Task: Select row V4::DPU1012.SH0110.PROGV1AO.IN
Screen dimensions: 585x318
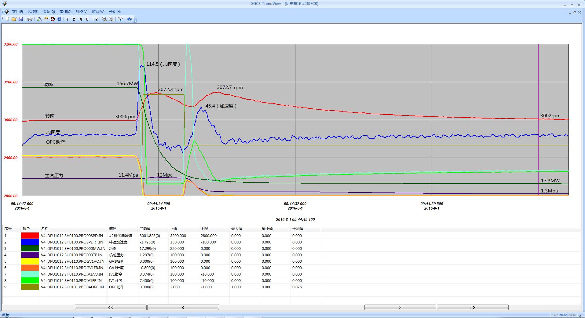Action: coord(162,261)
